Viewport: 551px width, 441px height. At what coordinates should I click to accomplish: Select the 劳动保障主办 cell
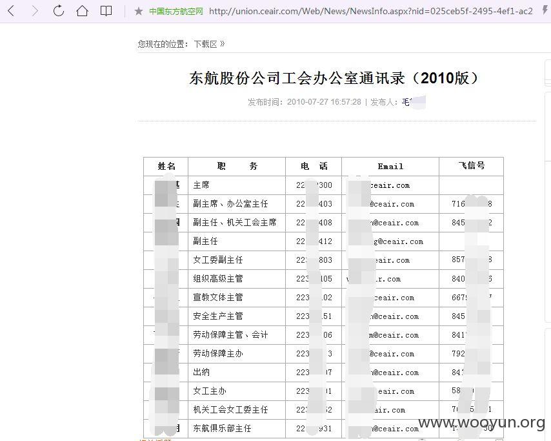click(237, 354)
